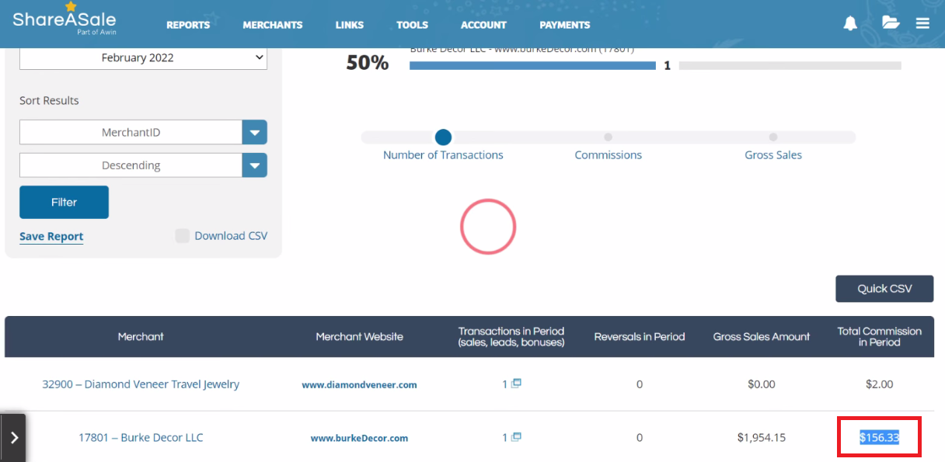
Task: Click Transactions in Period column header
Action: click(511, 337)
